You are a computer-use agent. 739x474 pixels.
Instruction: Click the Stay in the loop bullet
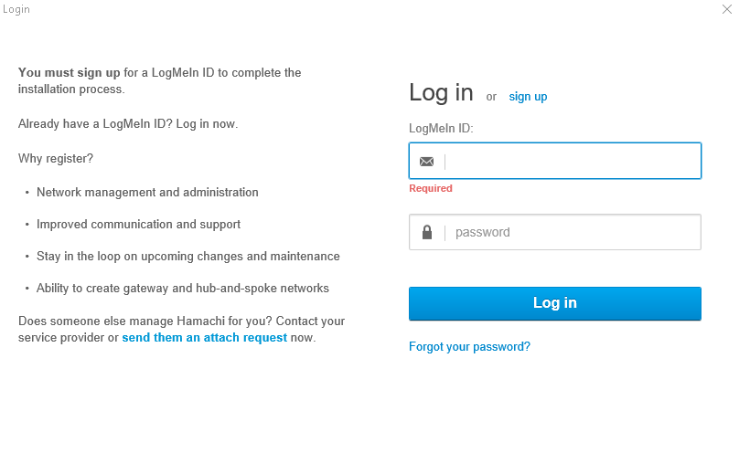point(187,257)
